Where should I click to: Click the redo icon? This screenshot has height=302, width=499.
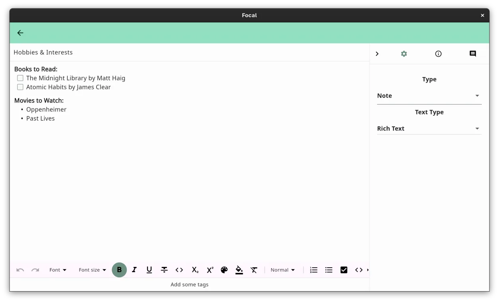pos(35,270)
